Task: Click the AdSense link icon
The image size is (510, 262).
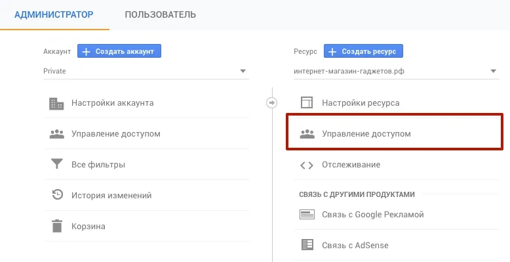Action: [x=307, y=244]
